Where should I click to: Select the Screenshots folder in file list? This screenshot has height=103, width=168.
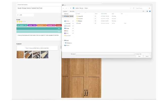tap(79, 19)
